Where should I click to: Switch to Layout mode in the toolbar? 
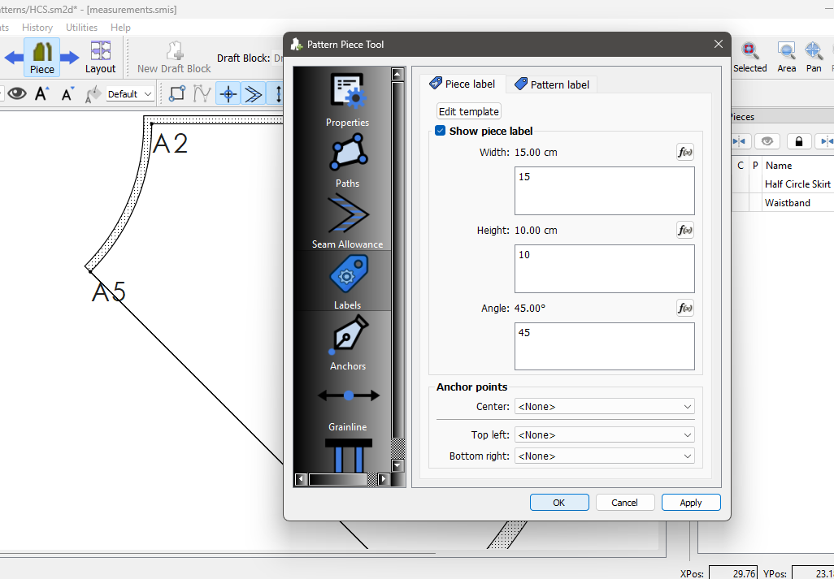coord(100,57)
